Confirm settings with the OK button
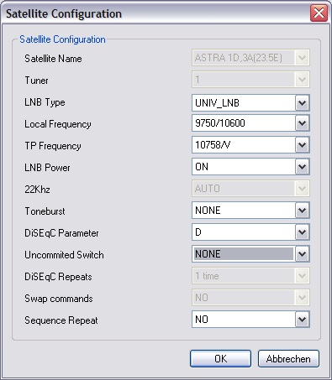The height and width of the screenshot is (380, 332). [x=220, y=358]
